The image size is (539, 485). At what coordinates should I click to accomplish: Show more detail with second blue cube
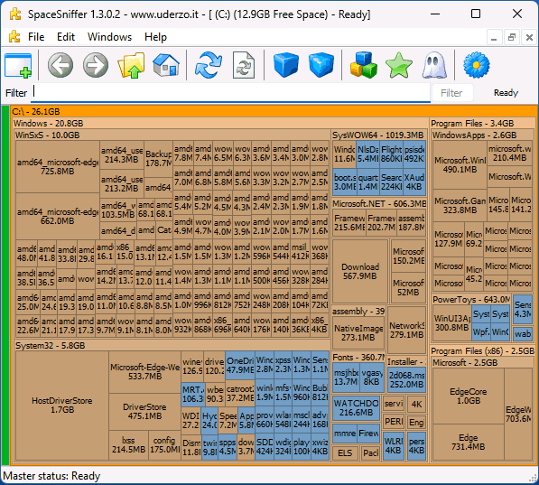click(x=321, y=65)
